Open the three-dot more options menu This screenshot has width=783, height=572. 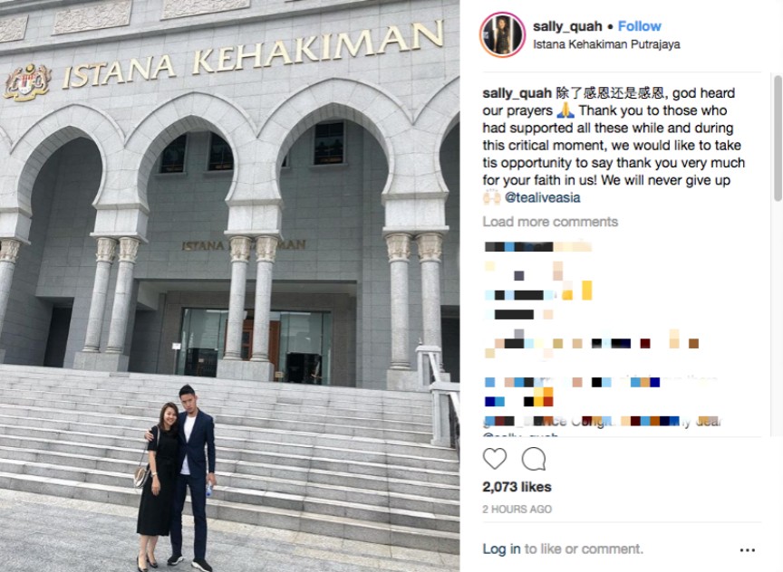[747, 549]
